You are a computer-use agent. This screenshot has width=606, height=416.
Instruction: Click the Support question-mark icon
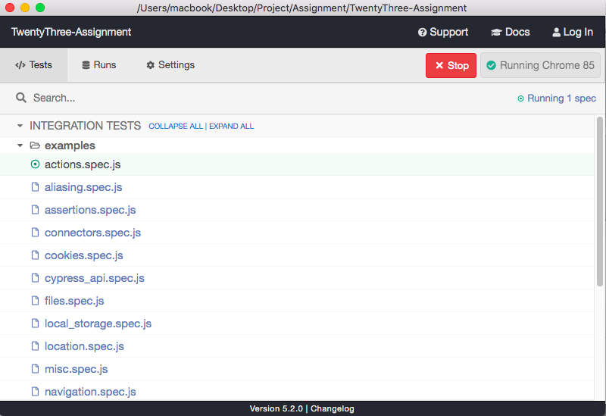coord(422,33)
